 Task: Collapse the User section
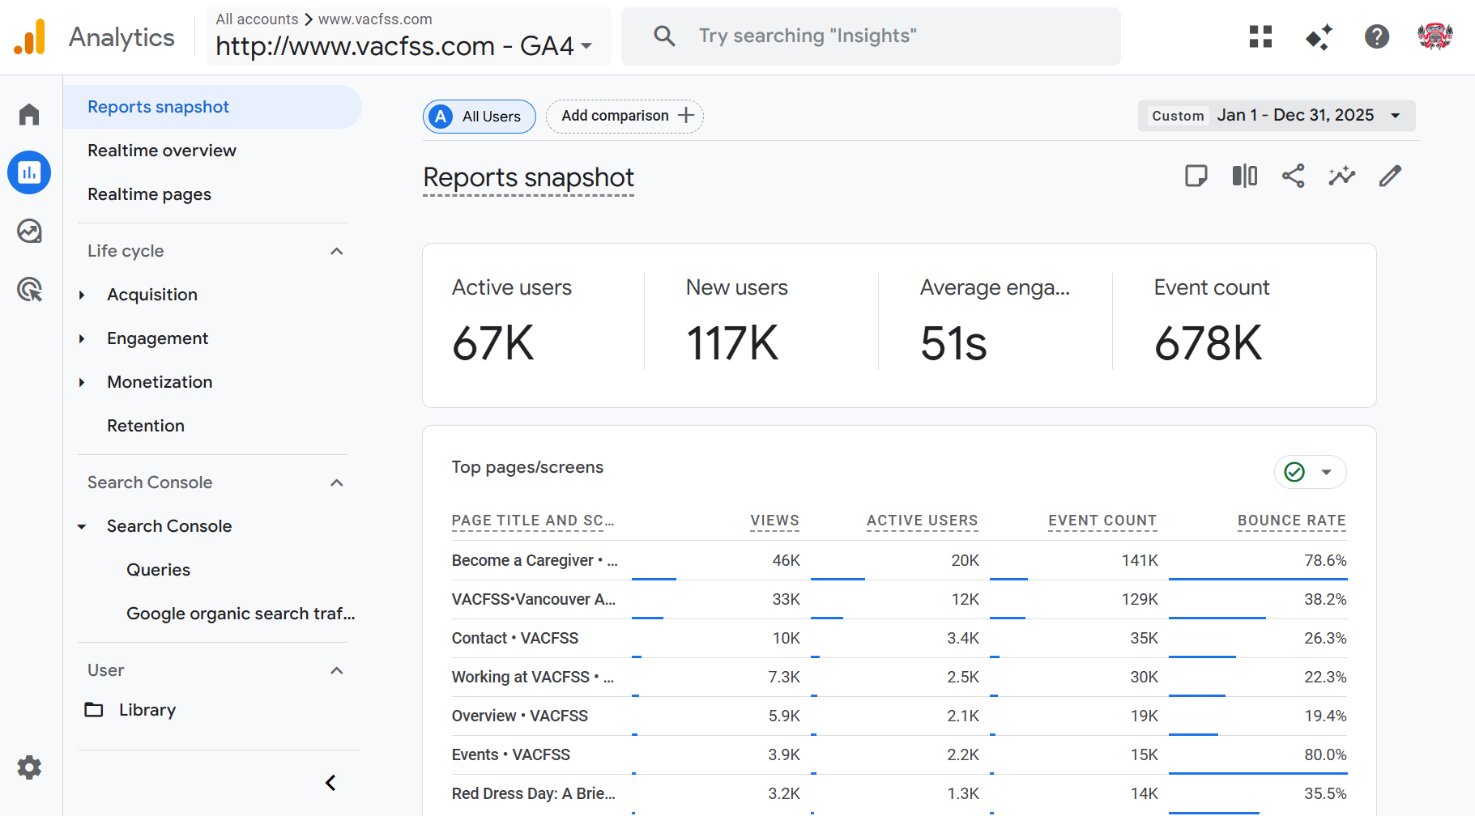coord(337,670)
